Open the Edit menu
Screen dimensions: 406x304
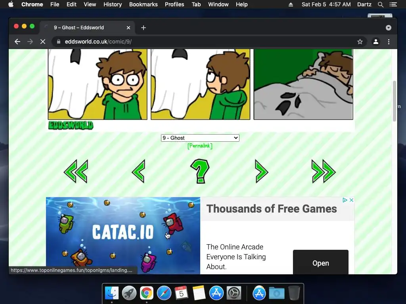click(x=71, y=4)
